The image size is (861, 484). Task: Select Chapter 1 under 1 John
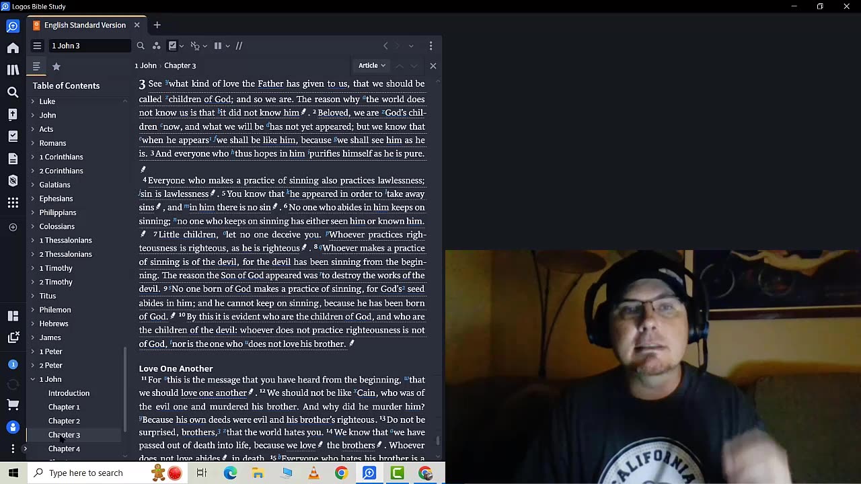pyautogui.click(x=64, y=407)
